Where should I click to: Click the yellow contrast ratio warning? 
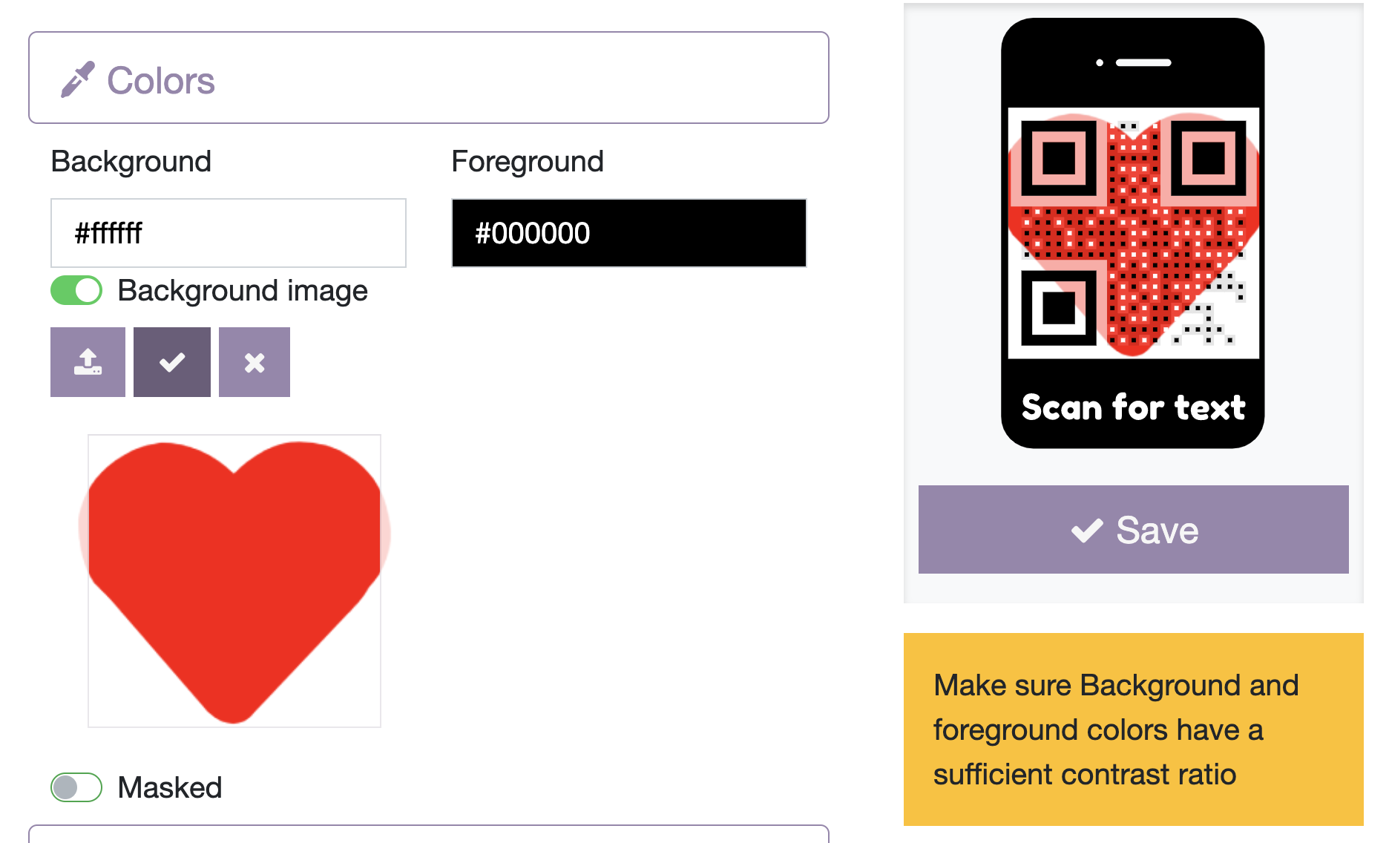click(1133, 729)
